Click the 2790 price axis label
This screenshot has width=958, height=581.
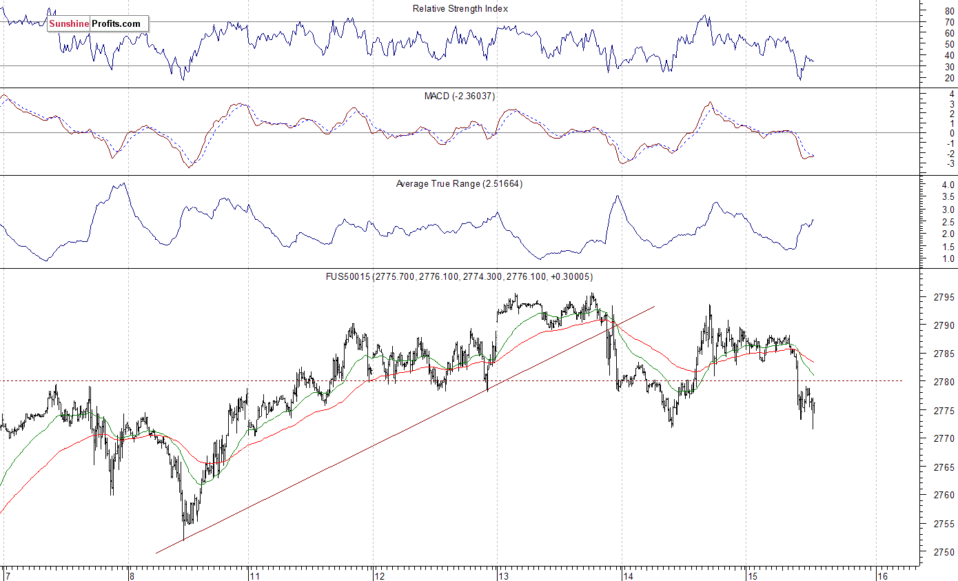coord(944,325)
